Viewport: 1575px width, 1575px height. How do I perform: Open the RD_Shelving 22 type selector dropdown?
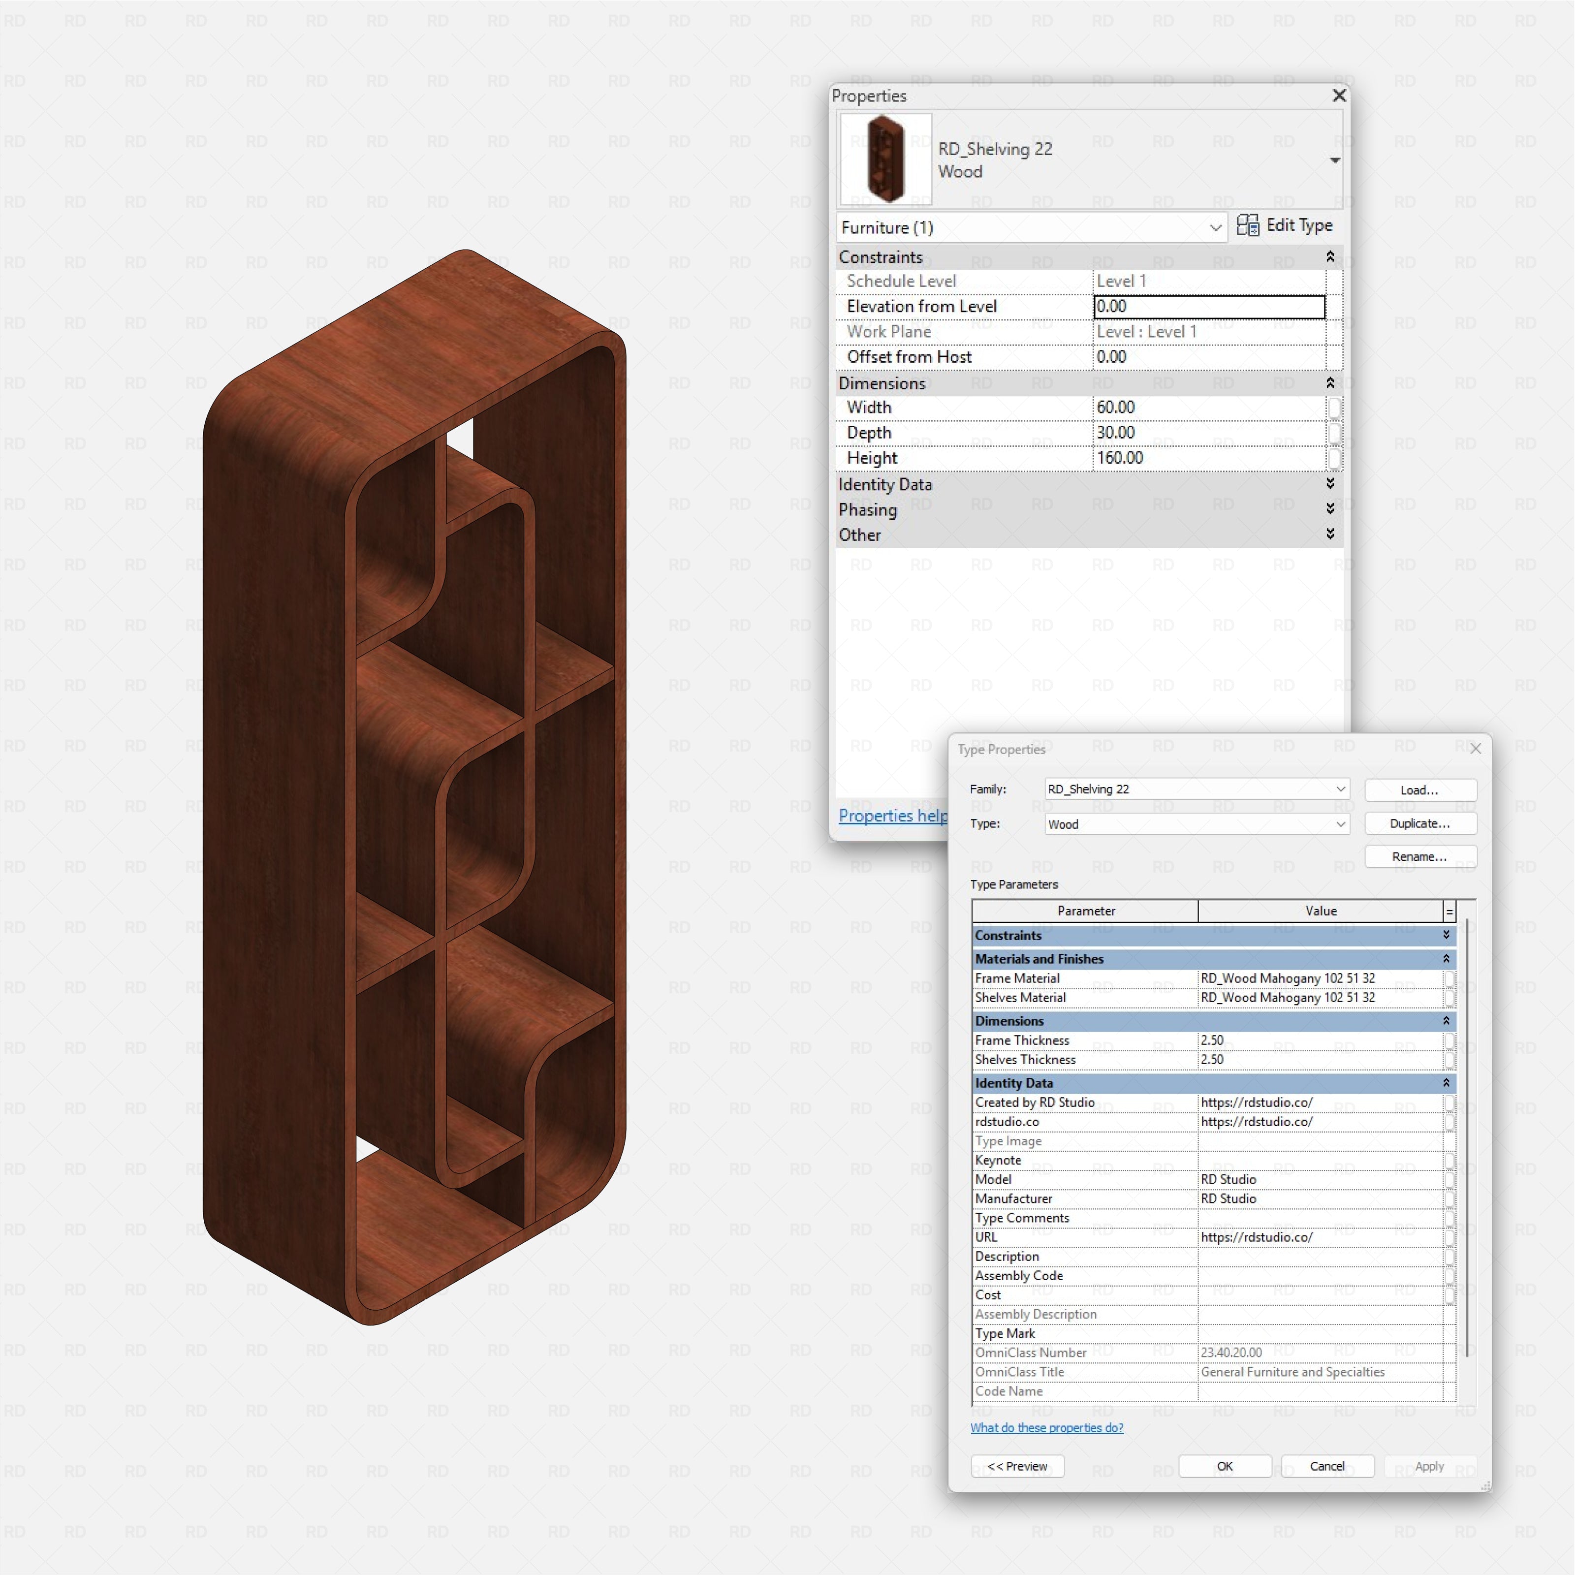pos(1334,160)
